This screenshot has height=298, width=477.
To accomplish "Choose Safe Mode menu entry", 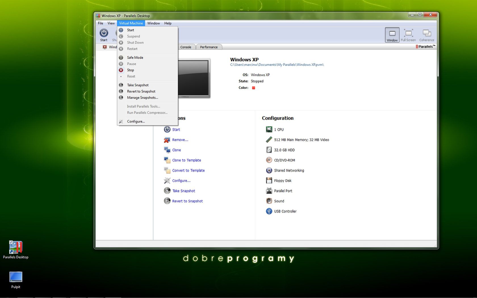I will [x=147, y=58].
